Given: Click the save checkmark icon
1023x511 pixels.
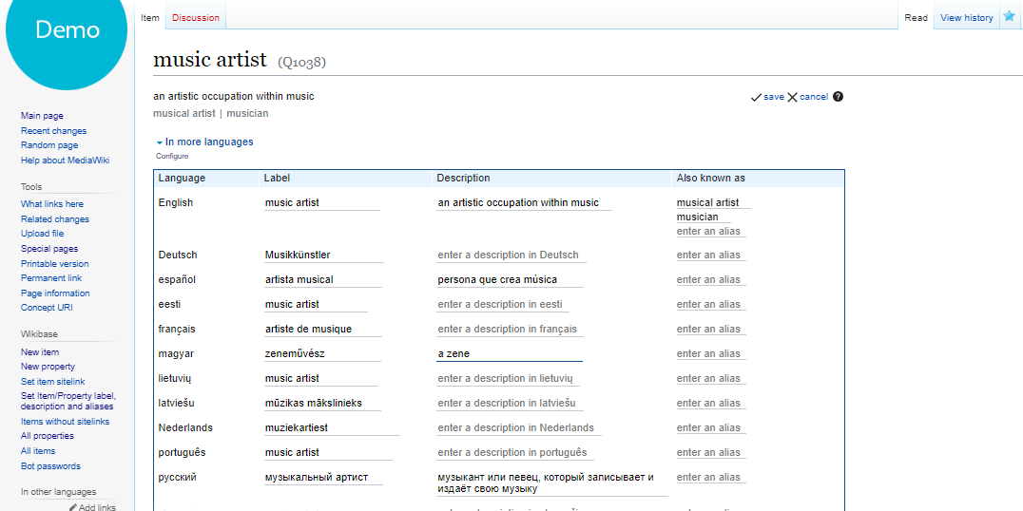Looking at the screenshot, I should coord(756,97).
